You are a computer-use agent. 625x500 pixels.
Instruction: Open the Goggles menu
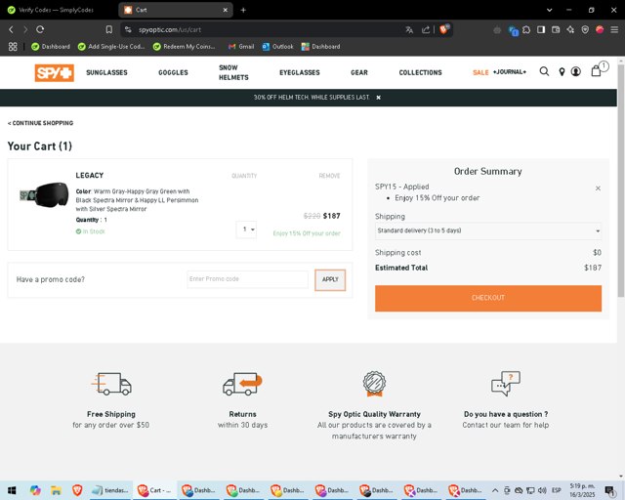(x=173, y=72)
